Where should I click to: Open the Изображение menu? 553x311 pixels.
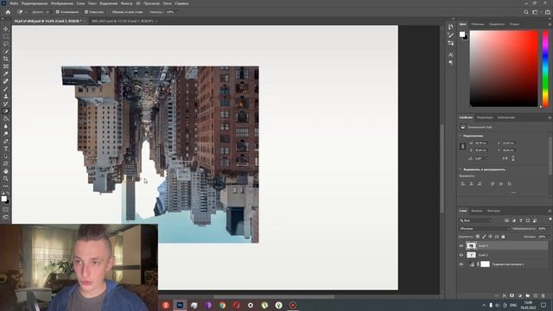[61, 3]
